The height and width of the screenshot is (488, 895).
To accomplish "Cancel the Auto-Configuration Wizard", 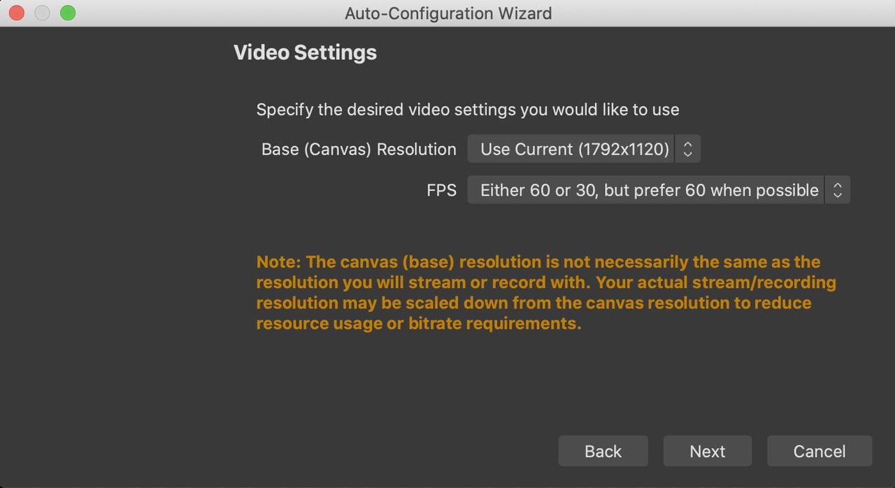I will pos(819,452).
